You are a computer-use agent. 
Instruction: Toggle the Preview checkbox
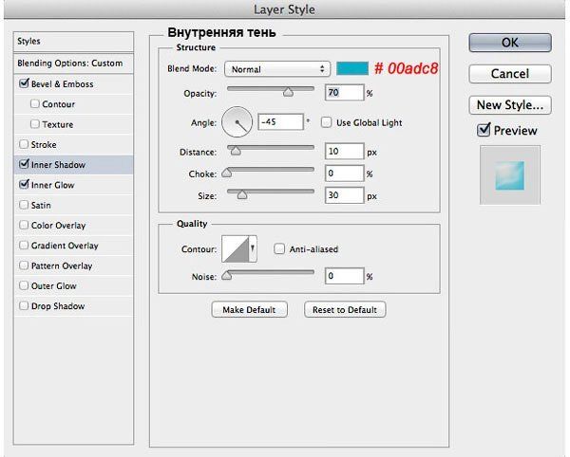484,130
